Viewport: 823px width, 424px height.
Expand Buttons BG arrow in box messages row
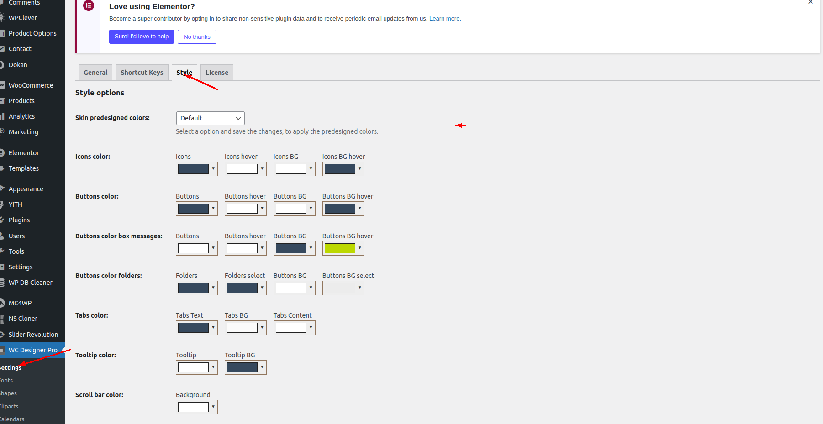coord(311,248)
